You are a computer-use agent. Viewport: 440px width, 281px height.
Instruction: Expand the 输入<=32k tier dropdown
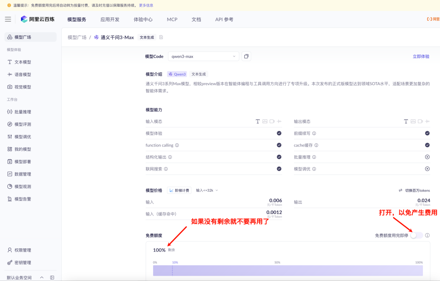207,190
